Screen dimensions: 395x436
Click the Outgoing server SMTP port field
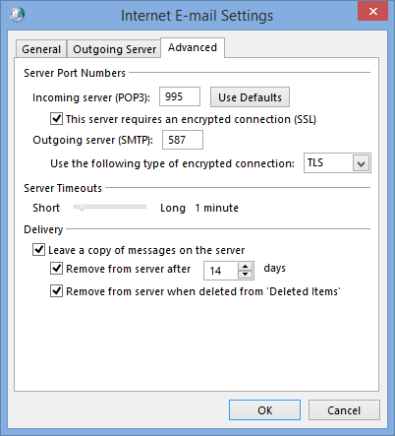183,140
